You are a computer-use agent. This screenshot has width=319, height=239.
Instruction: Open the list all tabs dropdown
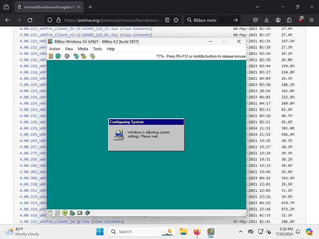tap(257, 7)
